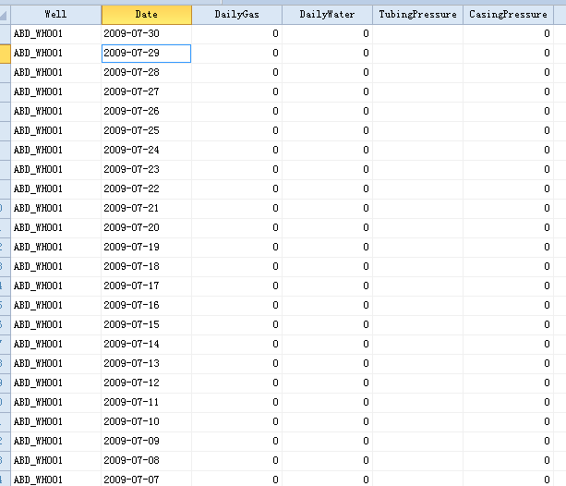Select the TubingPressure column header

417,15
